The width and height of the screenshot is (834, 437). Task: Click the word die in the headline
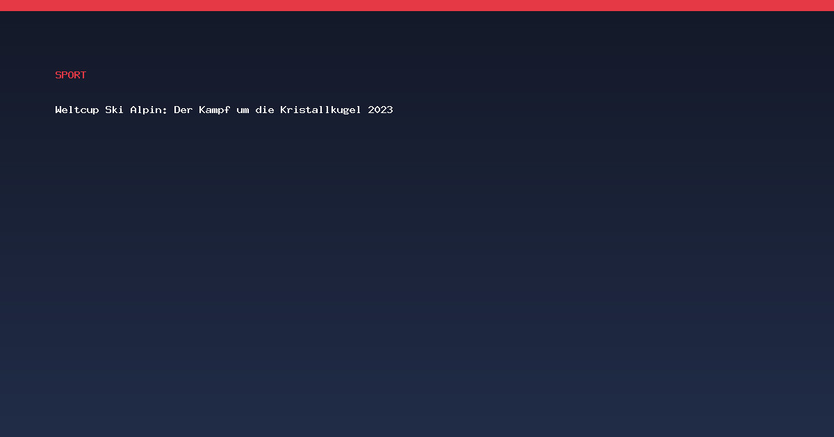pyautogui.click(x=265, y=110)
